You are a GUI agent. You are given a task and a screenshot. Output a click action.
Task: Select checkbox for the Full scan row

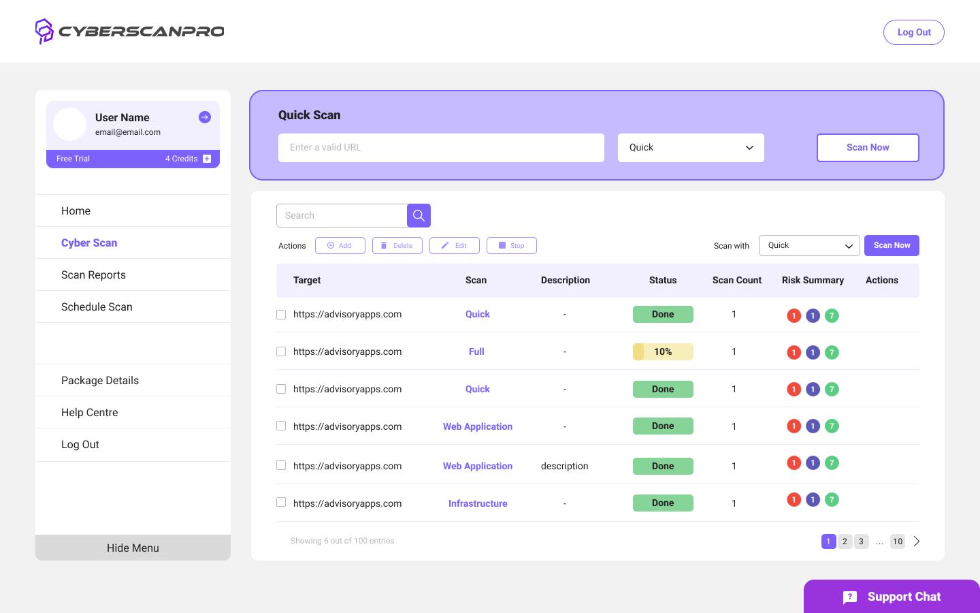[281, 351]
